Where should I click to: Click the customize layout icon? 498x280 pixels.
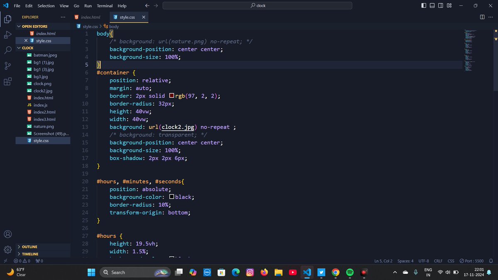pos(450,6)
